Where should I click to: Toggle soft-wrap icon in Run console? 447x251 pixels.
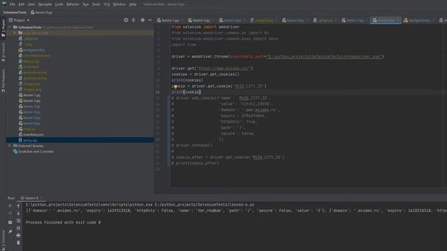(18, 220)
